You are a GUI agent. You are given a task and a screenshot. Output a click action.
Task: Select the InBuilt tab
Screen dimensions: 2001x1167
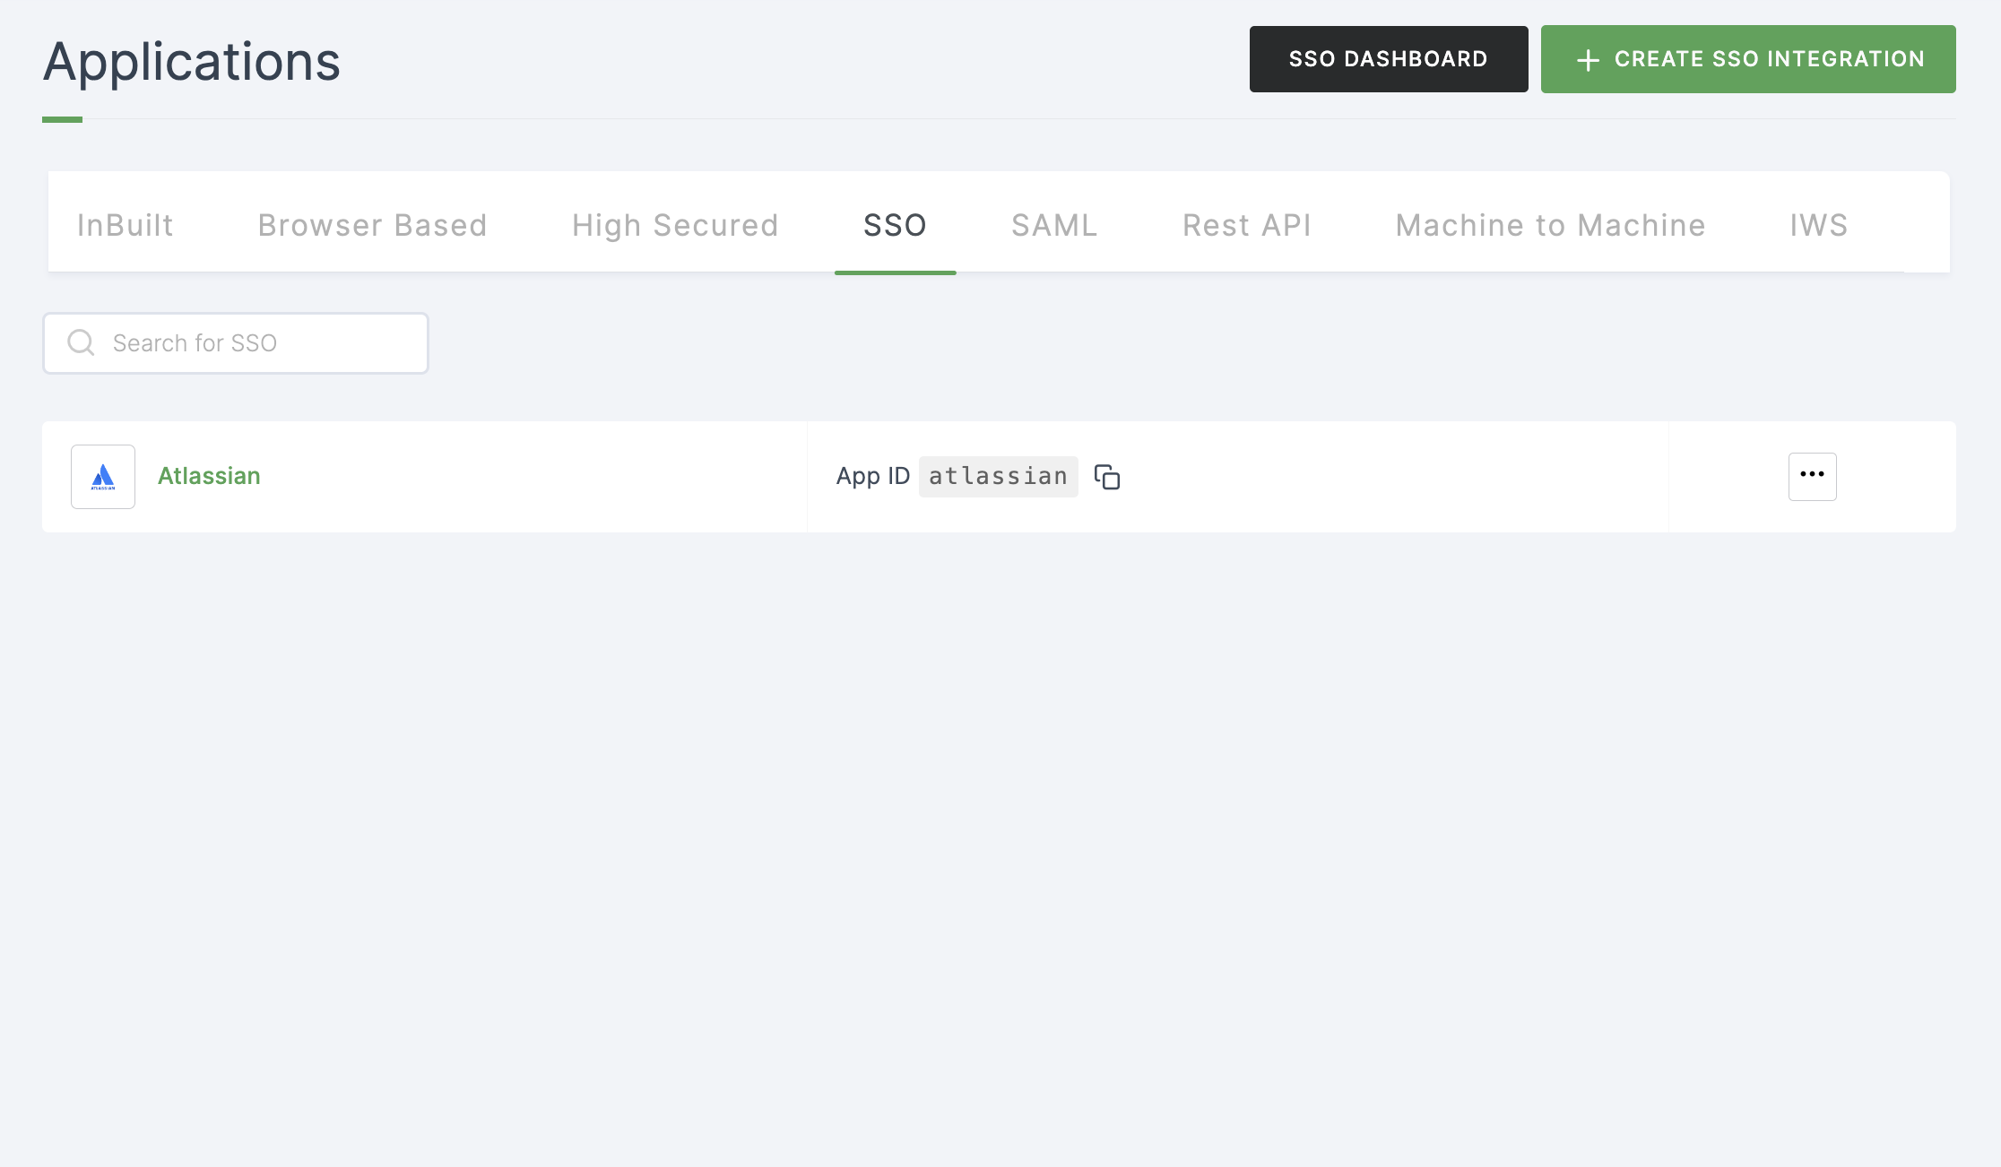click(124, 224)
